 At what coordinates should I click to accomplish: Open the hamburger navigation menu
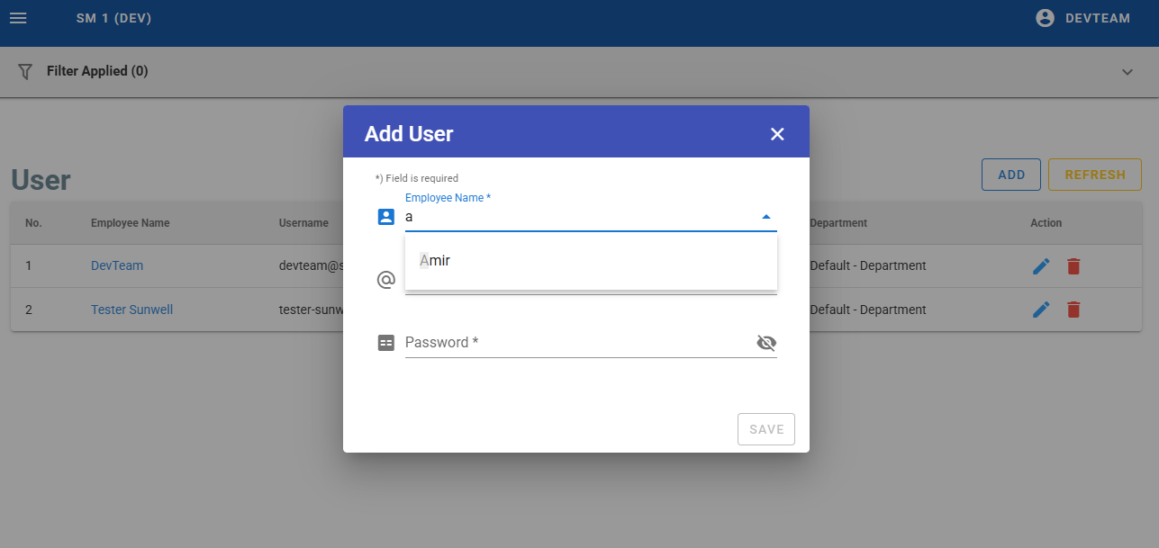point(18,18)
